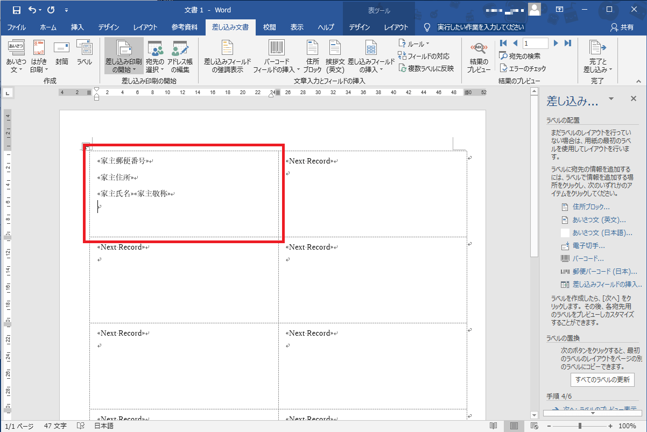Click the 郵便バーコード (日本) link
The width and height of the screenshot is (647, 432).
tap(601, 272)
